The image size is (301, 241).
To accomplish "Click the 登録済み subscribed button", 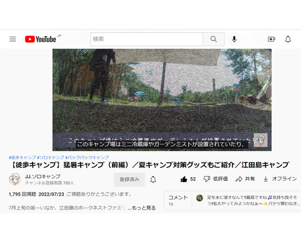I will click(129, 180).
